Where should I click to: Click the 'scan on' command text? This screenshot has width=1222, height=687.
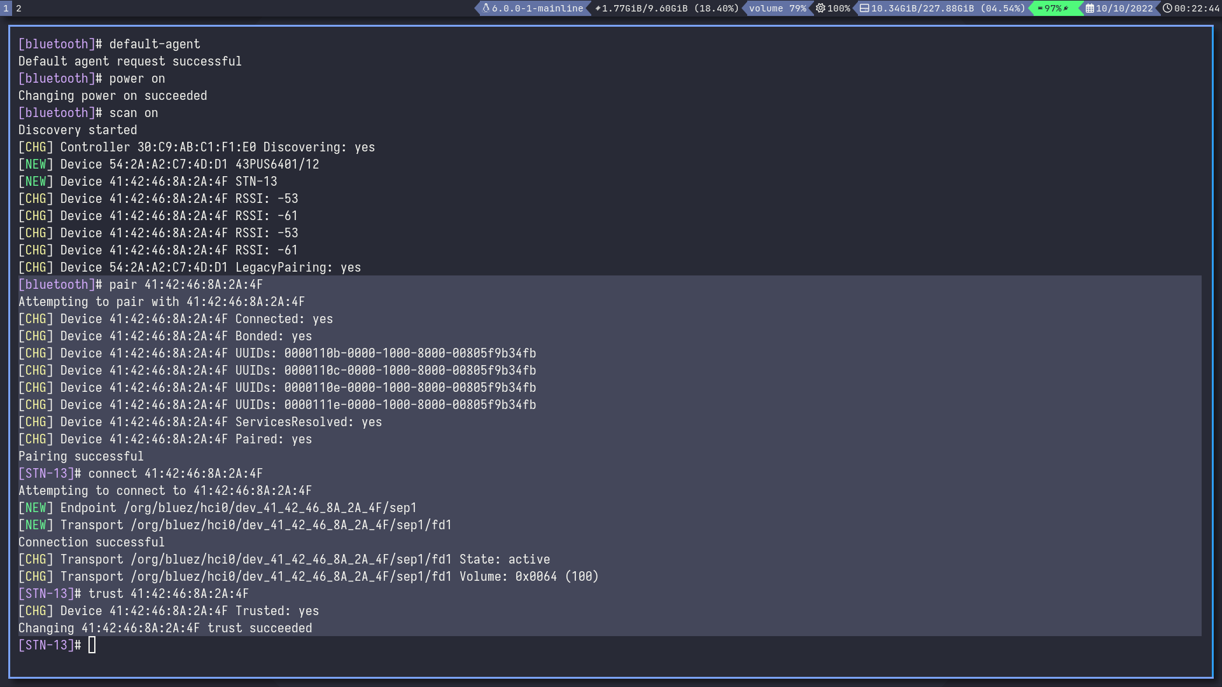click(133, 113)
